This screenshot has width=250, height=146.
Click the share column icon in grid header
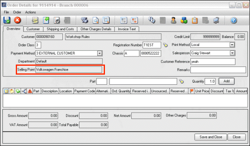click(24, 91)
